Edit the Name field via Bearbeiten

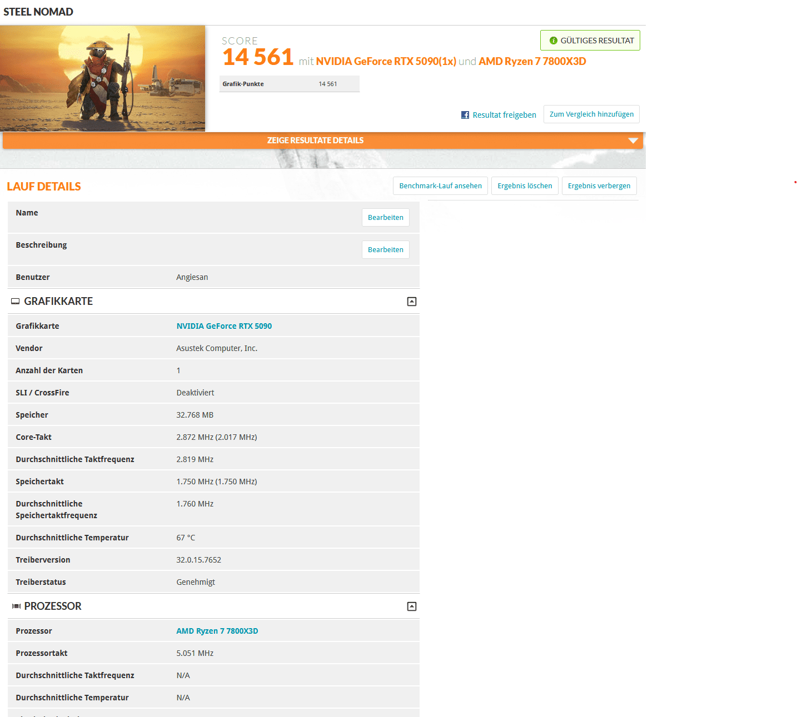(386, 218)
